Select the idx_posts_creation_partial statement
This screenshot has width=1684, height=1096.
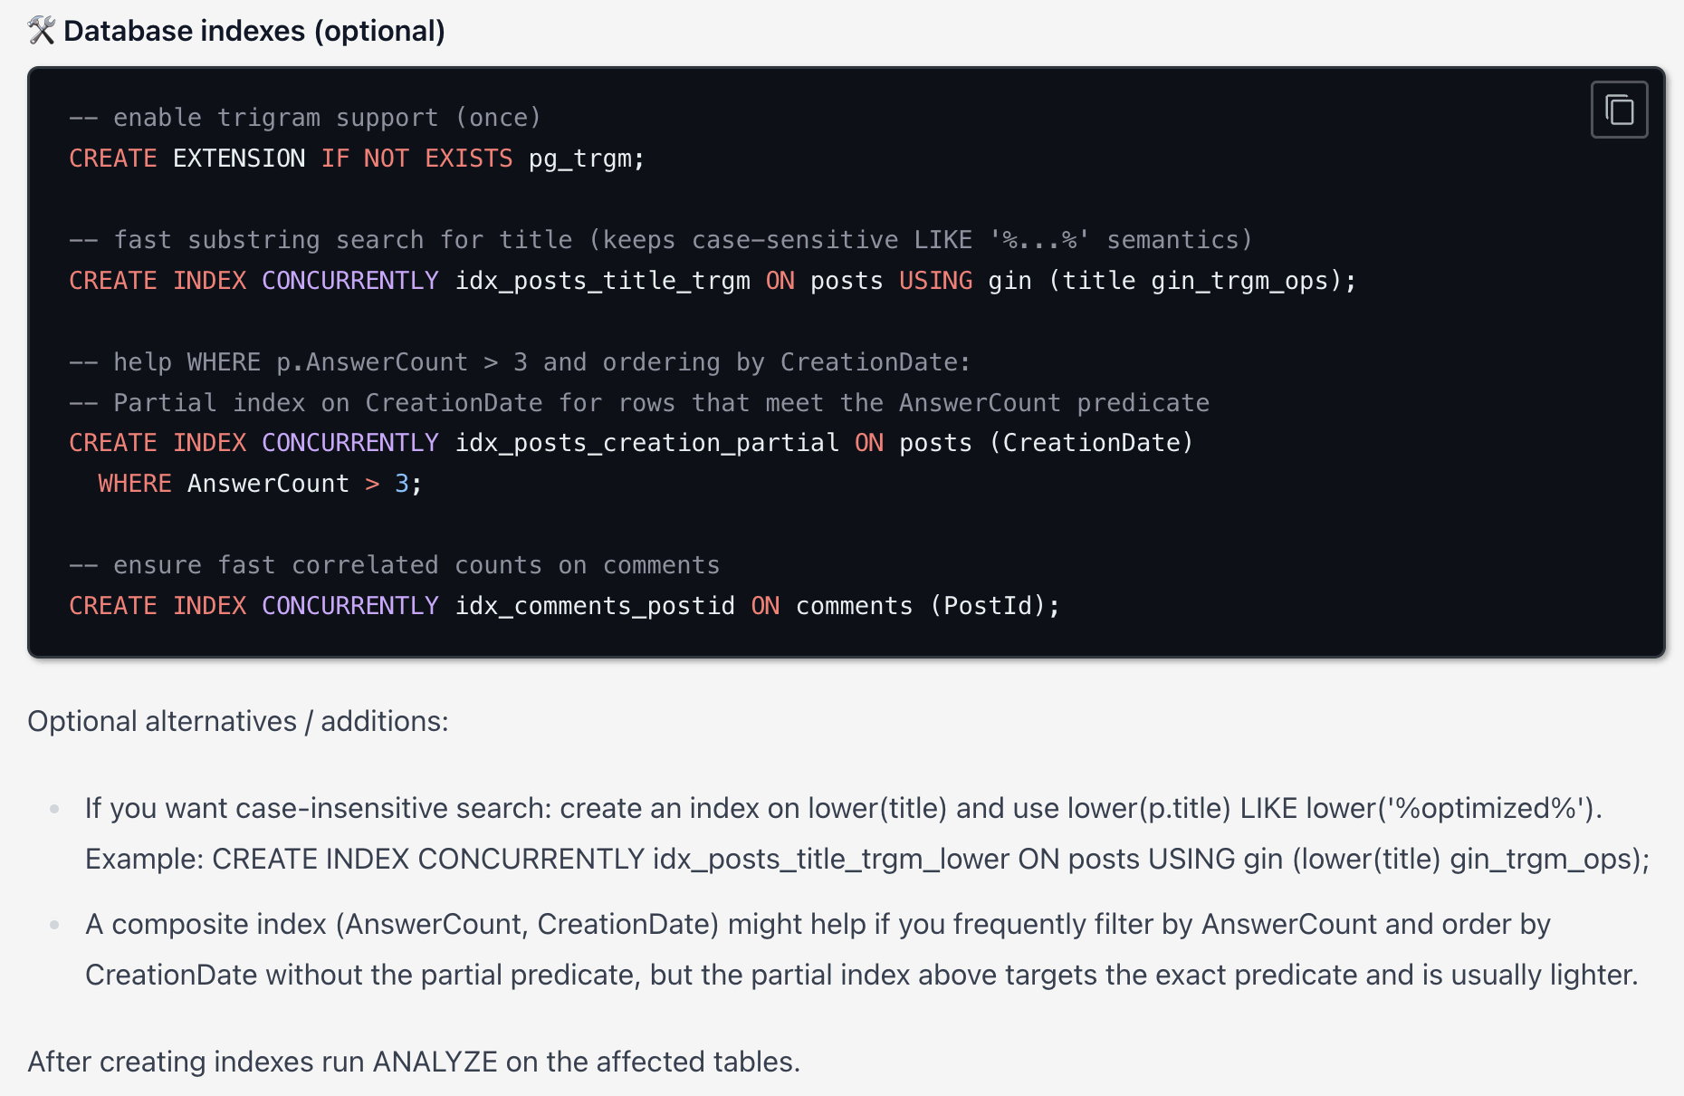[630, 442]
